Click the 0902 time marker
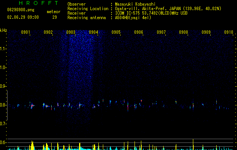Image resolution: width=237 pixels, height=150 pixels. tap(48, 32)
